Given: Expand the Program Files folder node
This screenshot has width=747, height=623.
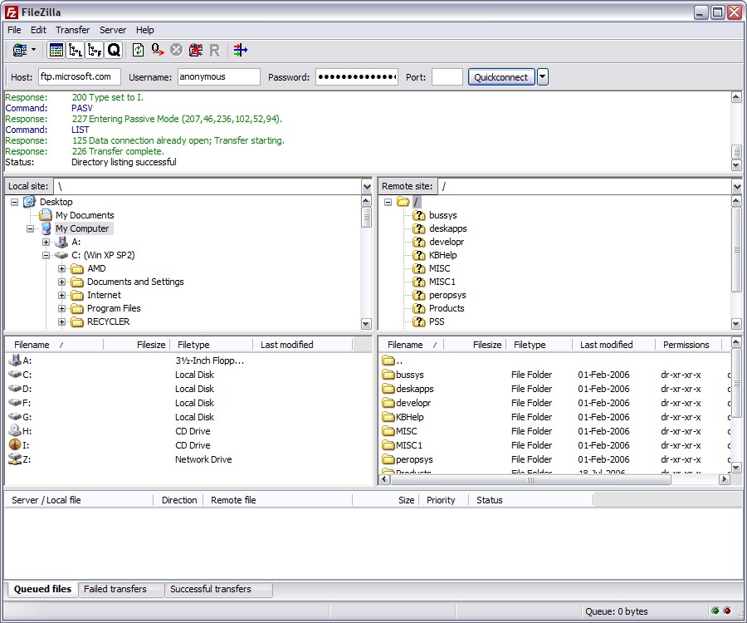Looking at the screenshot, I should [x=62, y=309].
